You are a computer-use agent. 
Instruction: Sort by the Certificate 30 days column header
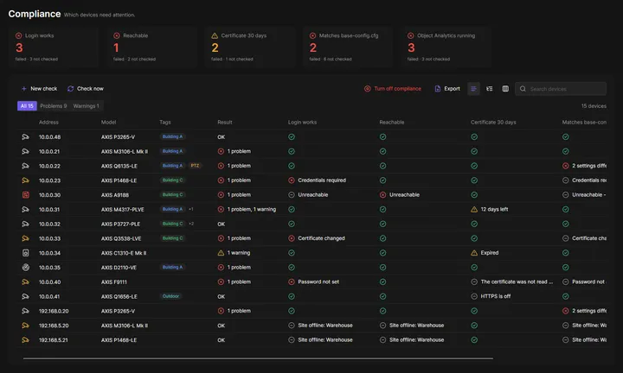[493, 122]
